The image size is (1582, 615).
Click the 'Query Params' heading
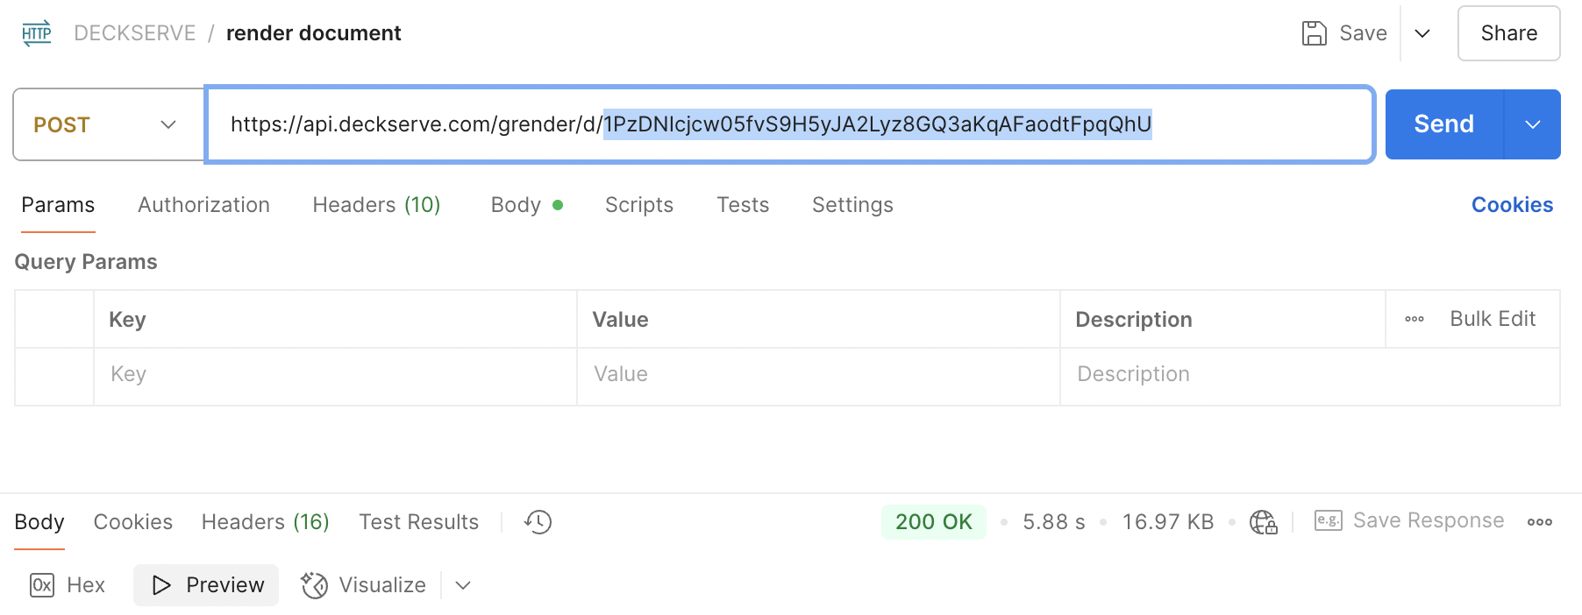point(86,262)
